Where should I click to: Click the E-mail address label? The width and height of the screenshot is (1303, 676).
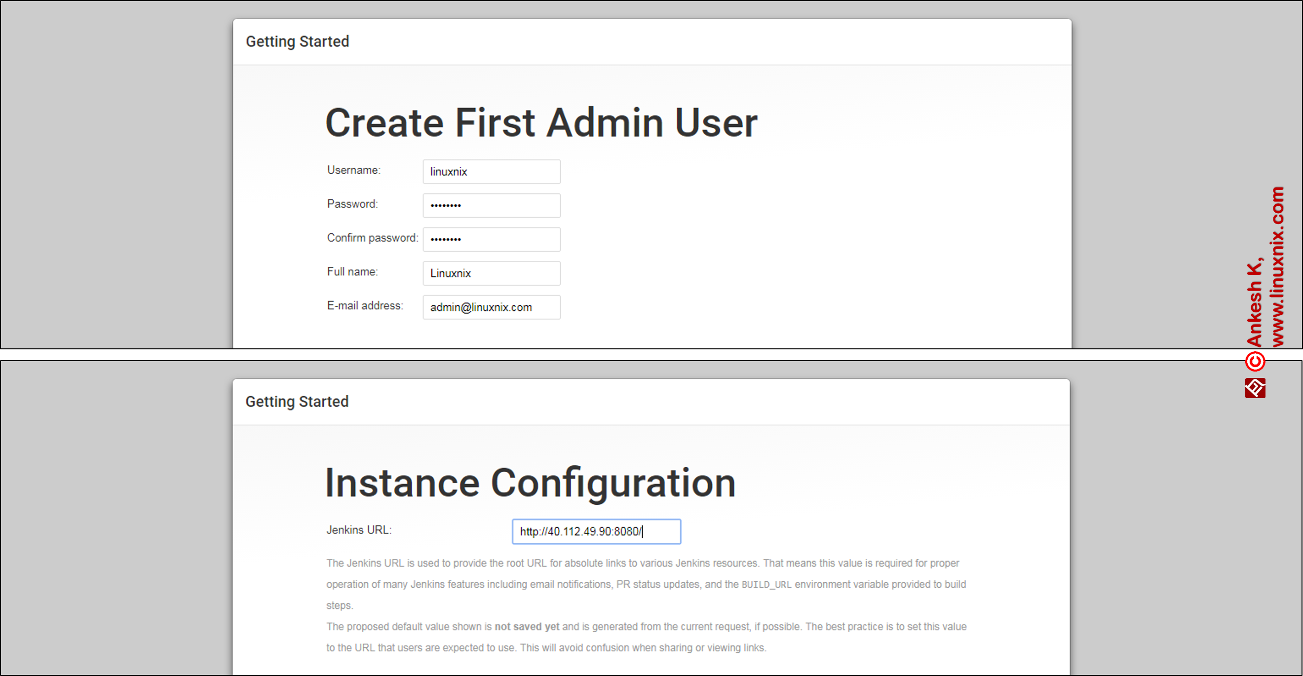coord(365,305)
